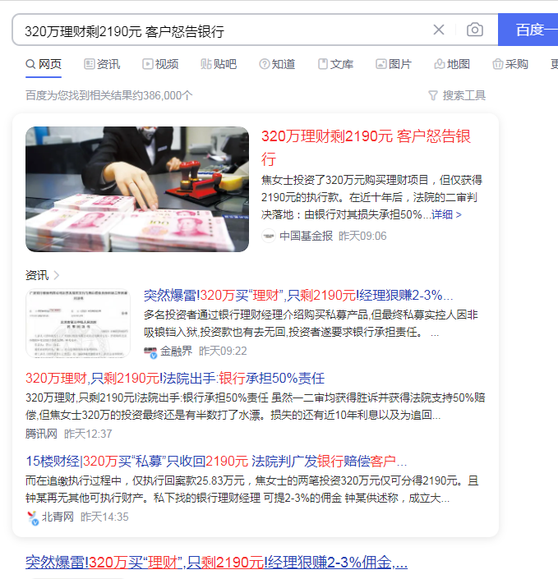Click summary text starting 焦女士投资了320万元
Viewport: 558px width, 579px height.
[371, 197]
